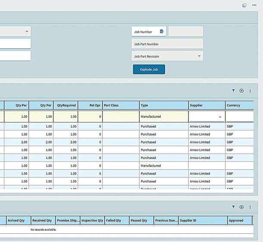The height and width of the screenshot is (242, 263).
Task: Expand the Job Part Revision dropdown
Action: coord(199,56)
